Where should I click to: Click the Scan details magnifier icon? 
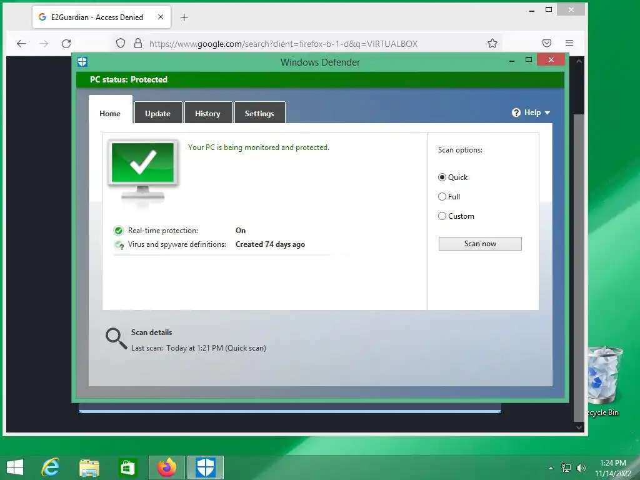point(116,339)
